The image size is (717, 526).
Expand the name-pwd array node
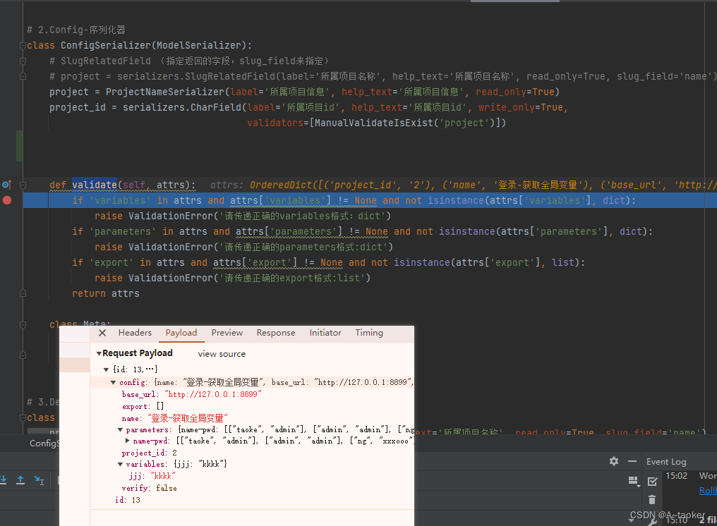click(128, 441)
